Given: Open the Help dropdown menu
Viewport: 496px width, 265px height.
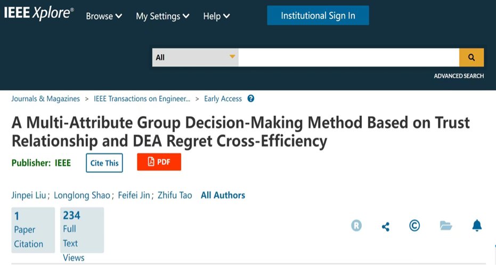Looking at the screenshot, I should pyautogui.click(x=216, y=16).
